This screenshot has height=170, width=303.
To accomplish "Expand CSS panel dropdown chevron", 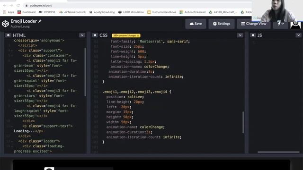I will tap(240, 35).
